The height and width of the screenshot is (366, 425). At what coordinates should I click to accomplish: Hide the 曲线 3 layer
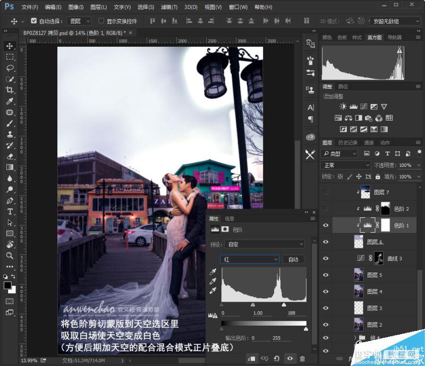(326, 258)
